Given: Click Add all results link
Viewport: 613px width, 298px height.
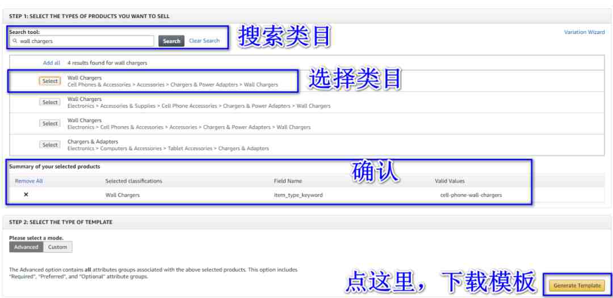Looking at the screenshot, I should coord(52,63).
